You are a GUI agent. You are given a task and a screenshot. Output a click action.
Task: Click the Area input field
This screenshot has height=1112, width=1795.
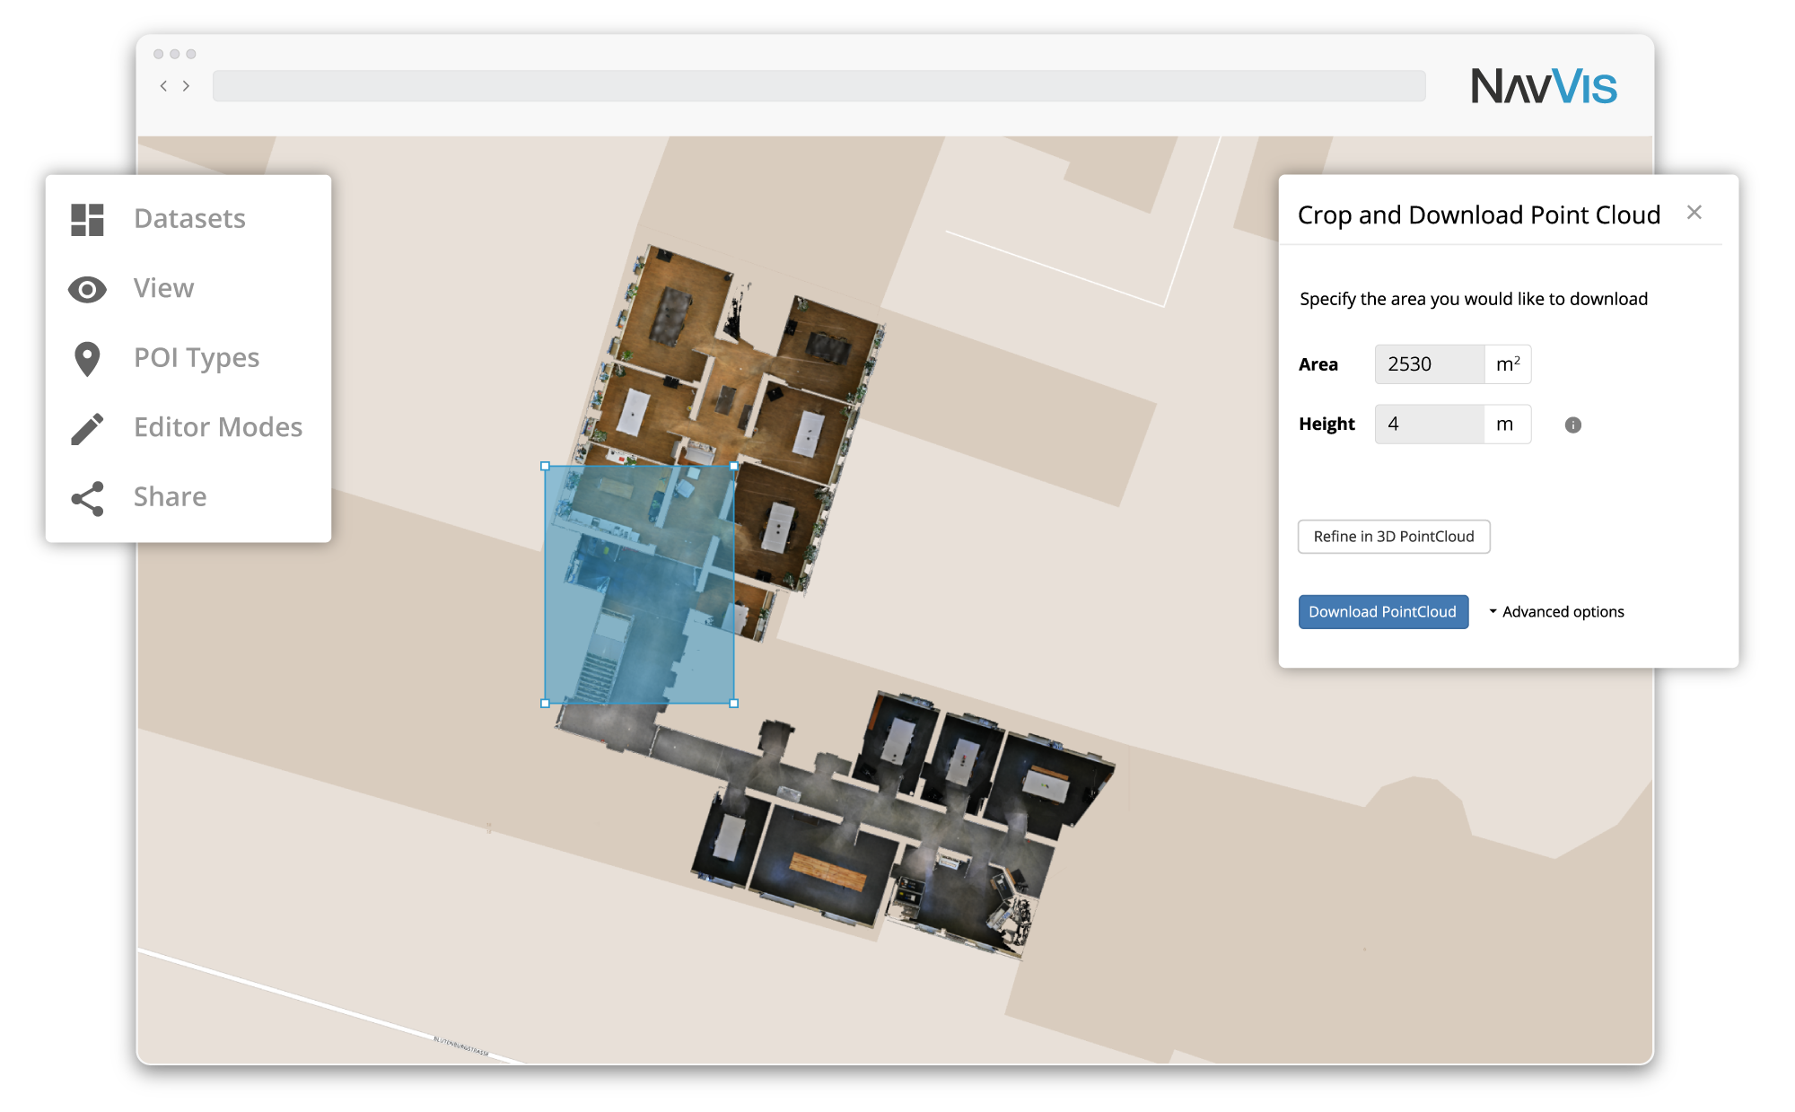1427,364
